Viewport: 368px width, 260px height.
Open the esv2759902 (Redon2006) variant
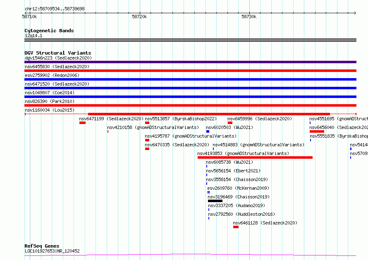(52, 75)
